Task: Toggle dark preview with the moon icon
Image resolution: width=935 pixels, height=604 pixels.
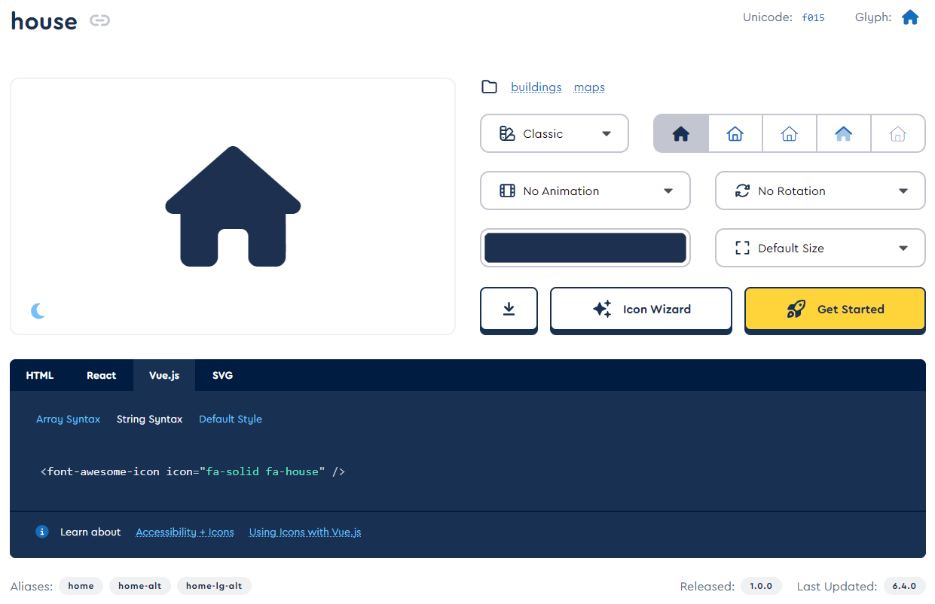Action: click(38, 310)
